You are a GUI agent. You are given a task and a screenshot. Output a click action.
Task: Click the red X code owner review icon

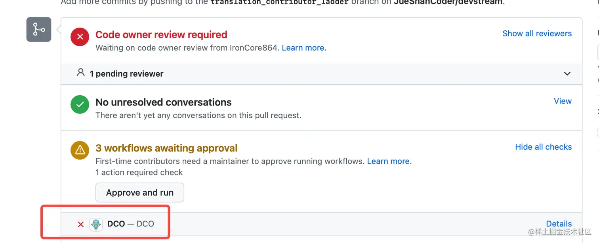click(x=80, y=37)
